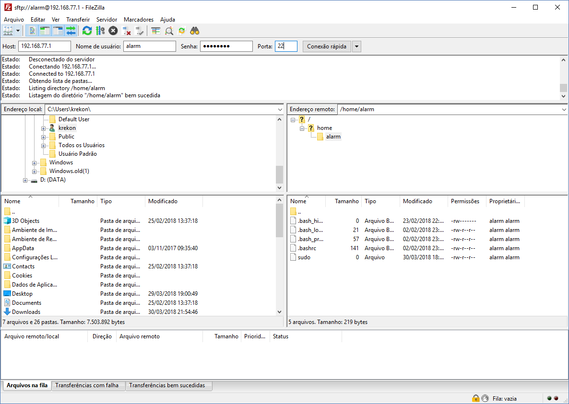Toggle processing of the transfer queue
Screen dimensions: 569x404
coord(100,31)
